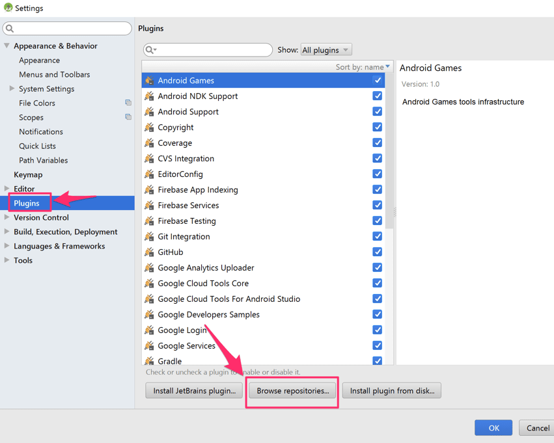Click Google Cloud Tools For Android Studio icon
Screen dimensions: 554x443
point(150,299)
